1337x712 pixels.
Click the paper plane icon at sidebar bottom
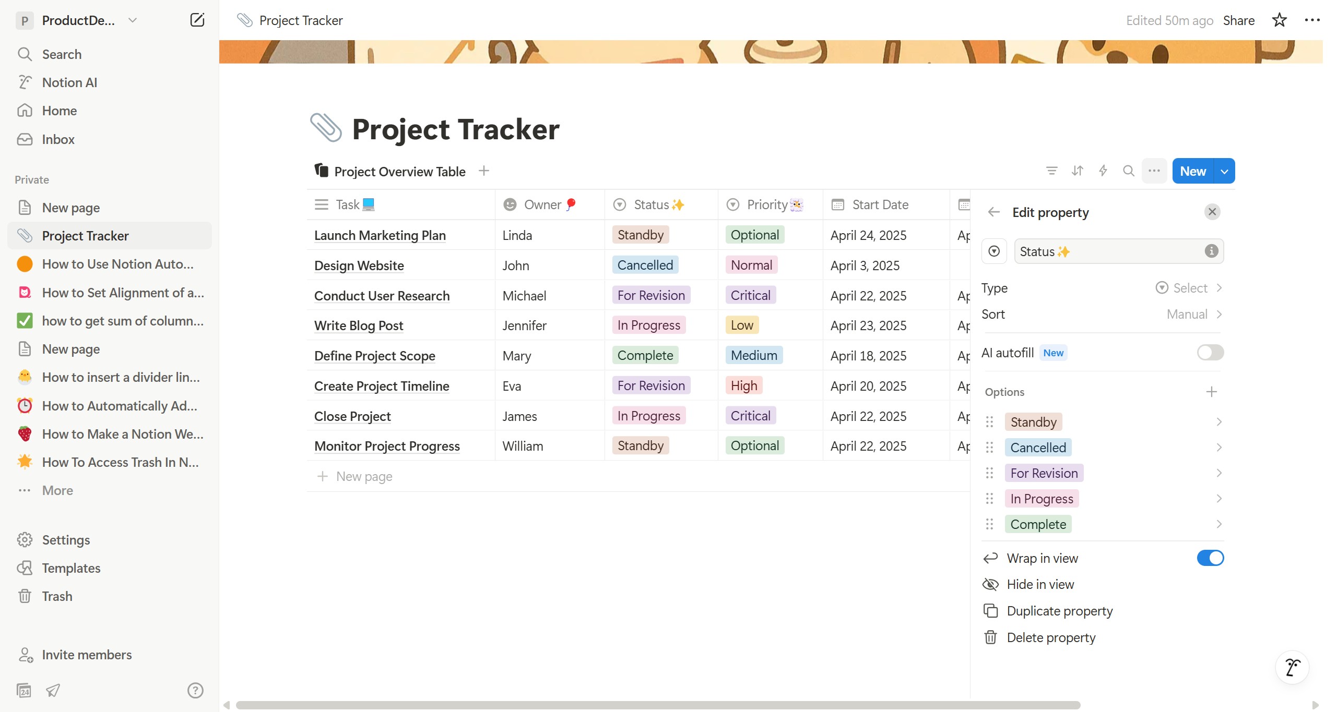[53, 690]
